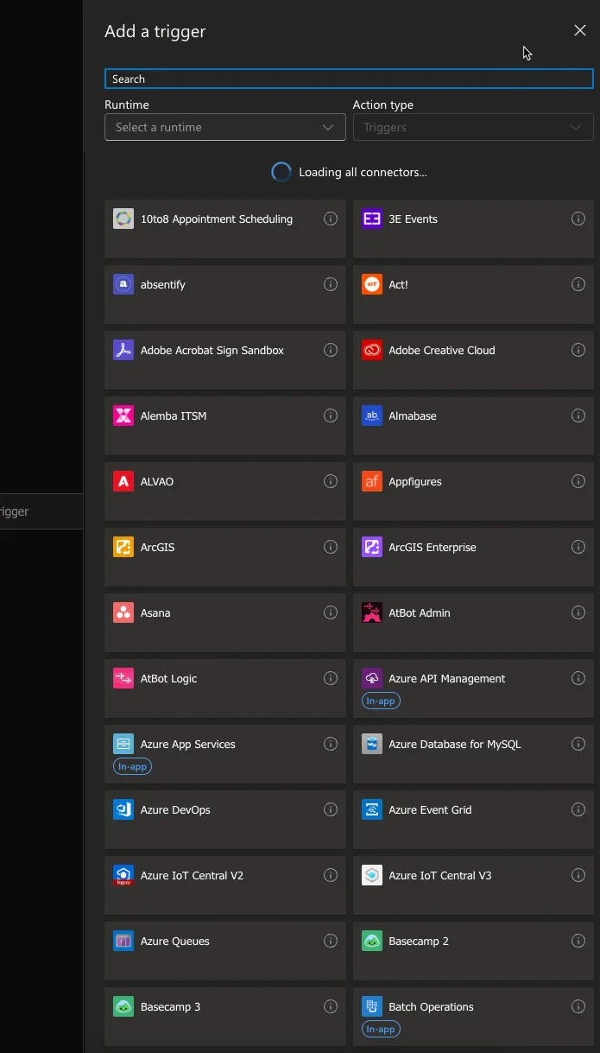600x1053 pixels.
Task: View info for Adobe Acrobat Sign Sandbox
Action: 331,351
